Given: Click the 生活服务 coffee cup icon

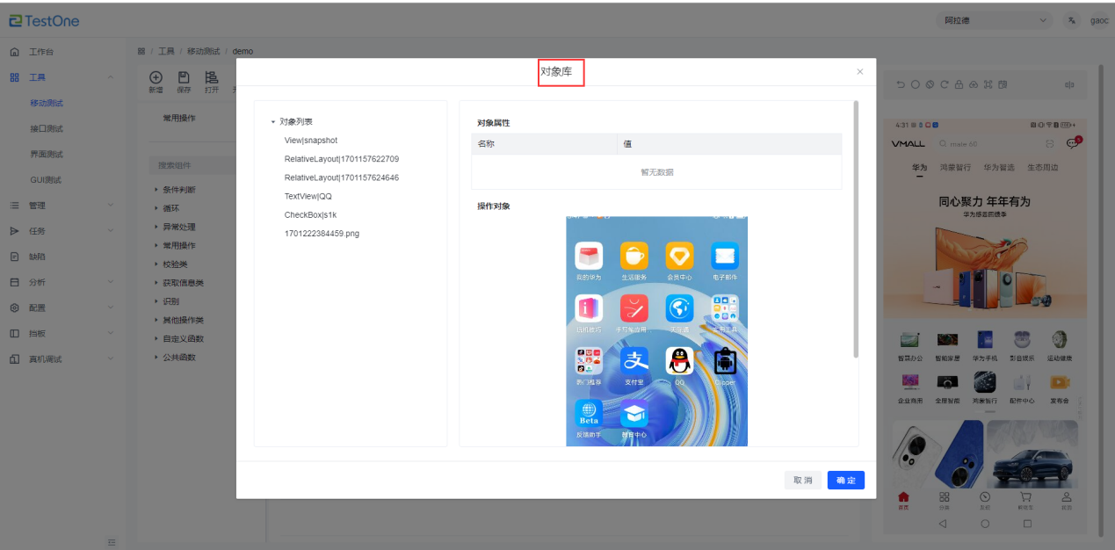Looking at the screenshot, I should click(x=634, y=256).
